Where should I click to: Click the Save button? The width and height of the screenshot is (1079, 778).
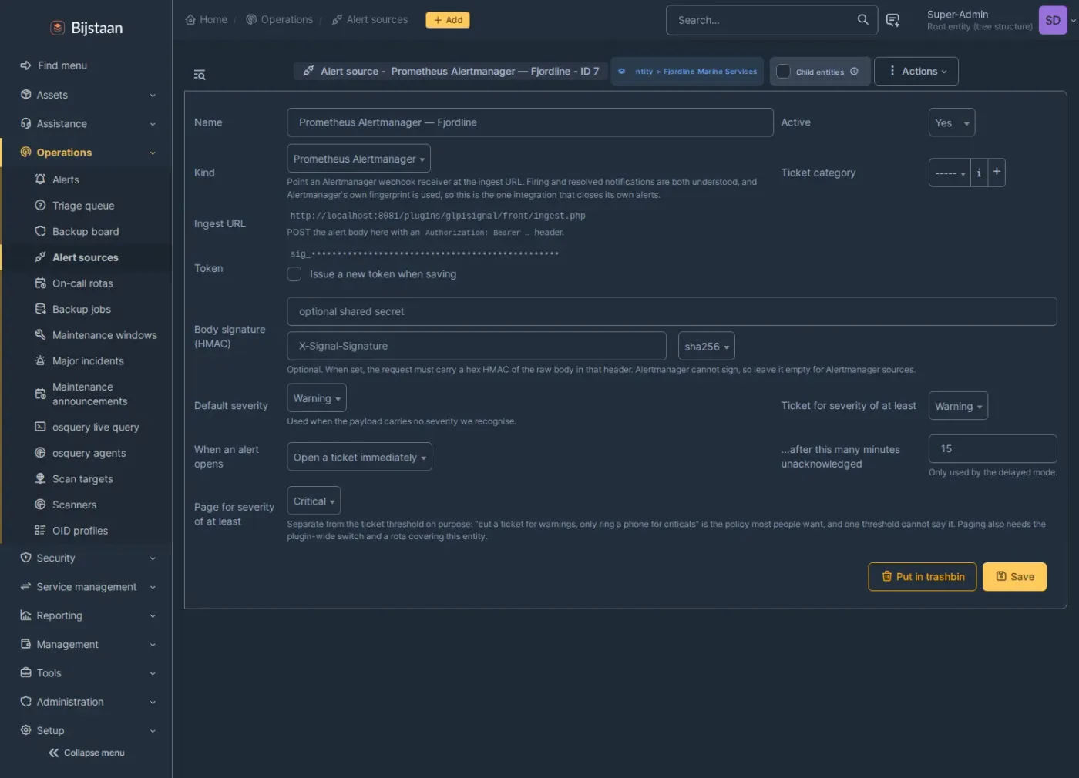pyautogui.click(x=1014, y=577)
